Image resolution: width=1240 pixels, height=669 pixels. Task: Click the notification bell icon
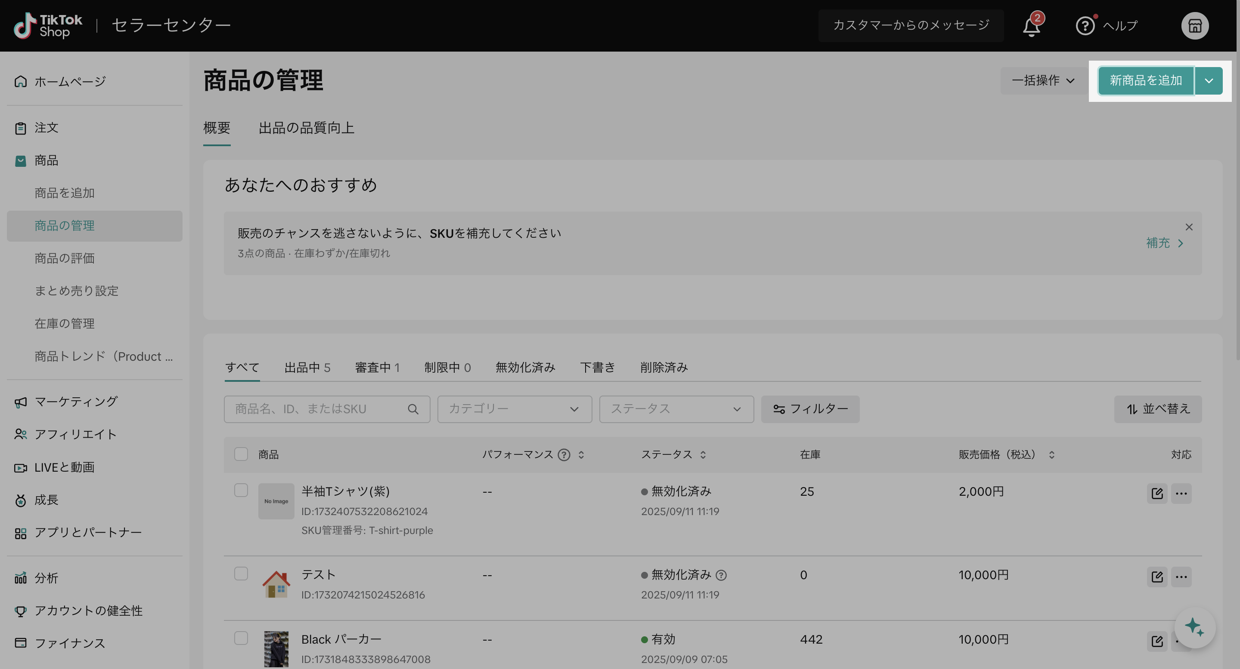[1032, 25]
